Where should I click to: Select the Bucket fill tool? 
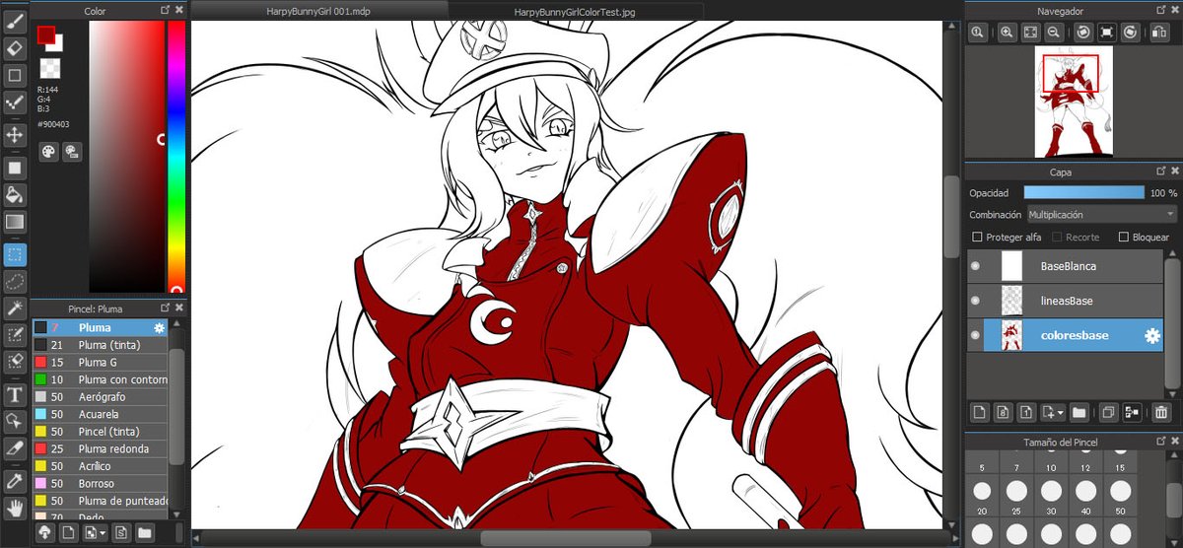[x=15, y=195]
